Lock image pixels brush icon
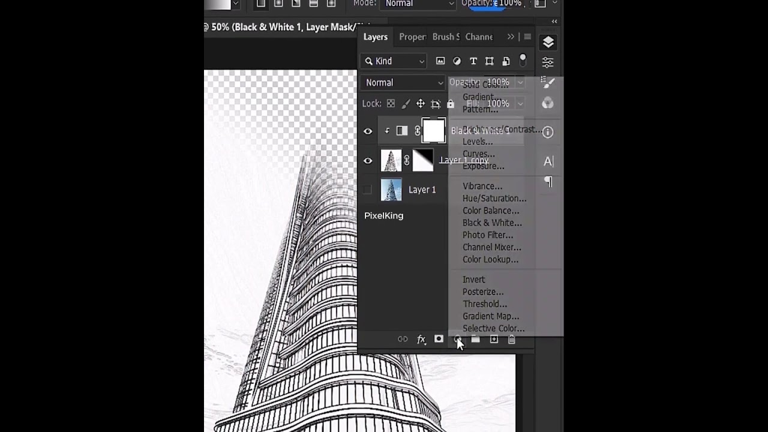The image size is (768, 432). pos(406,104)
